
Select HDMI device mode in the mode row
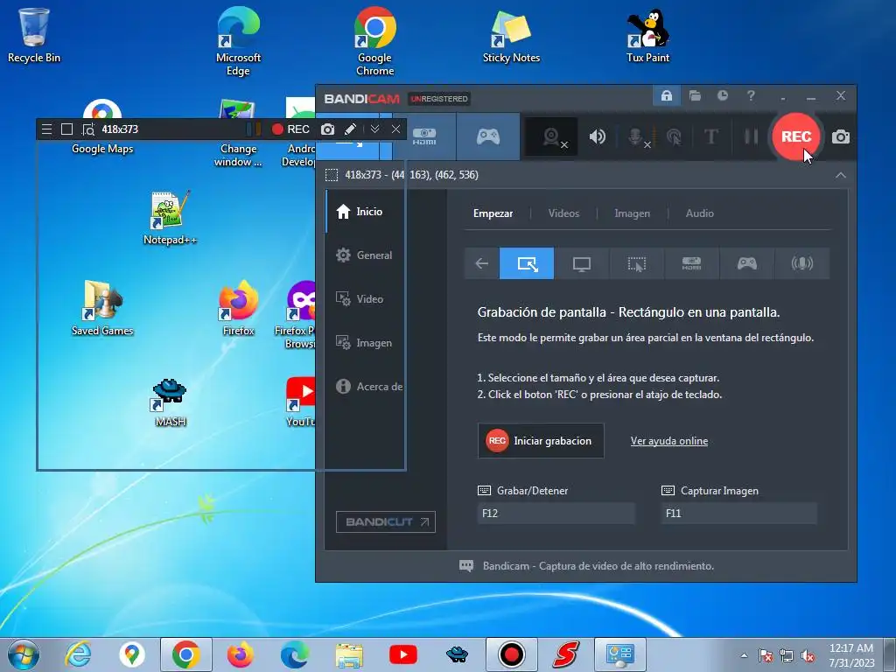click(x=691, y=263)
